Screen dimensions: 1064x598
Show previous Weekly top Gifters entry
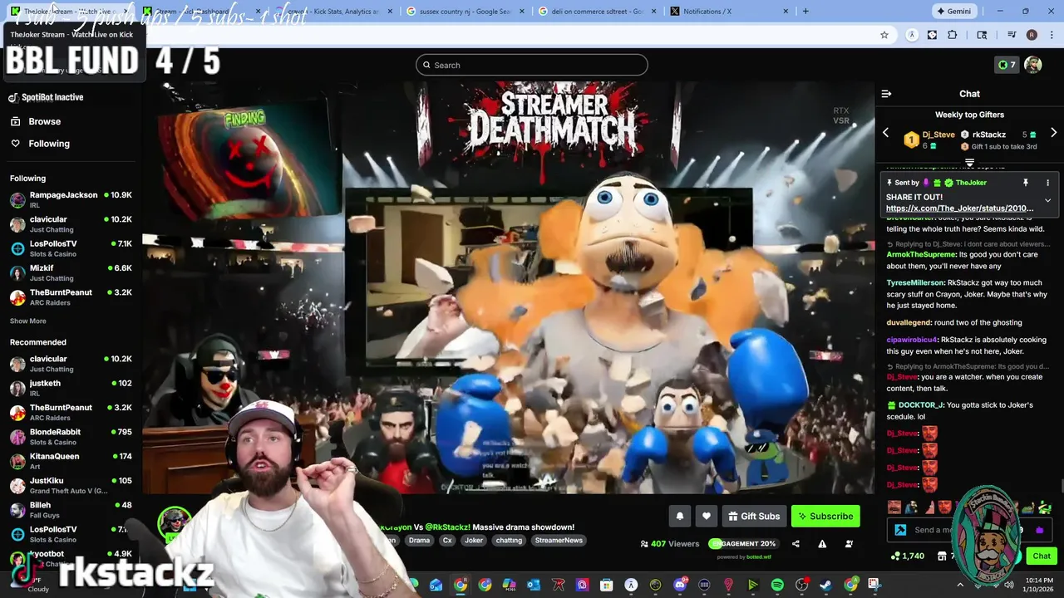pyautogui.click(x=885, y=133)
